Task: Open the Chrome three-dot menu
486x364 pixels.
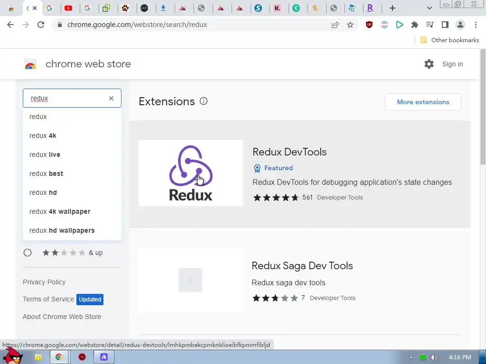Action: tap(476, 25)
